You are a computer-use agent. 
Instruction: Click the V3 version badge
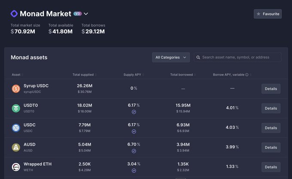pos(77,14)
